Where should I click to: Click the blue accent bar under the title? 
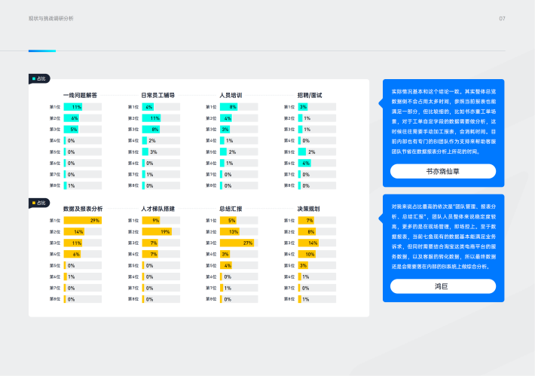pyautogui.click(x=41, y=51)
